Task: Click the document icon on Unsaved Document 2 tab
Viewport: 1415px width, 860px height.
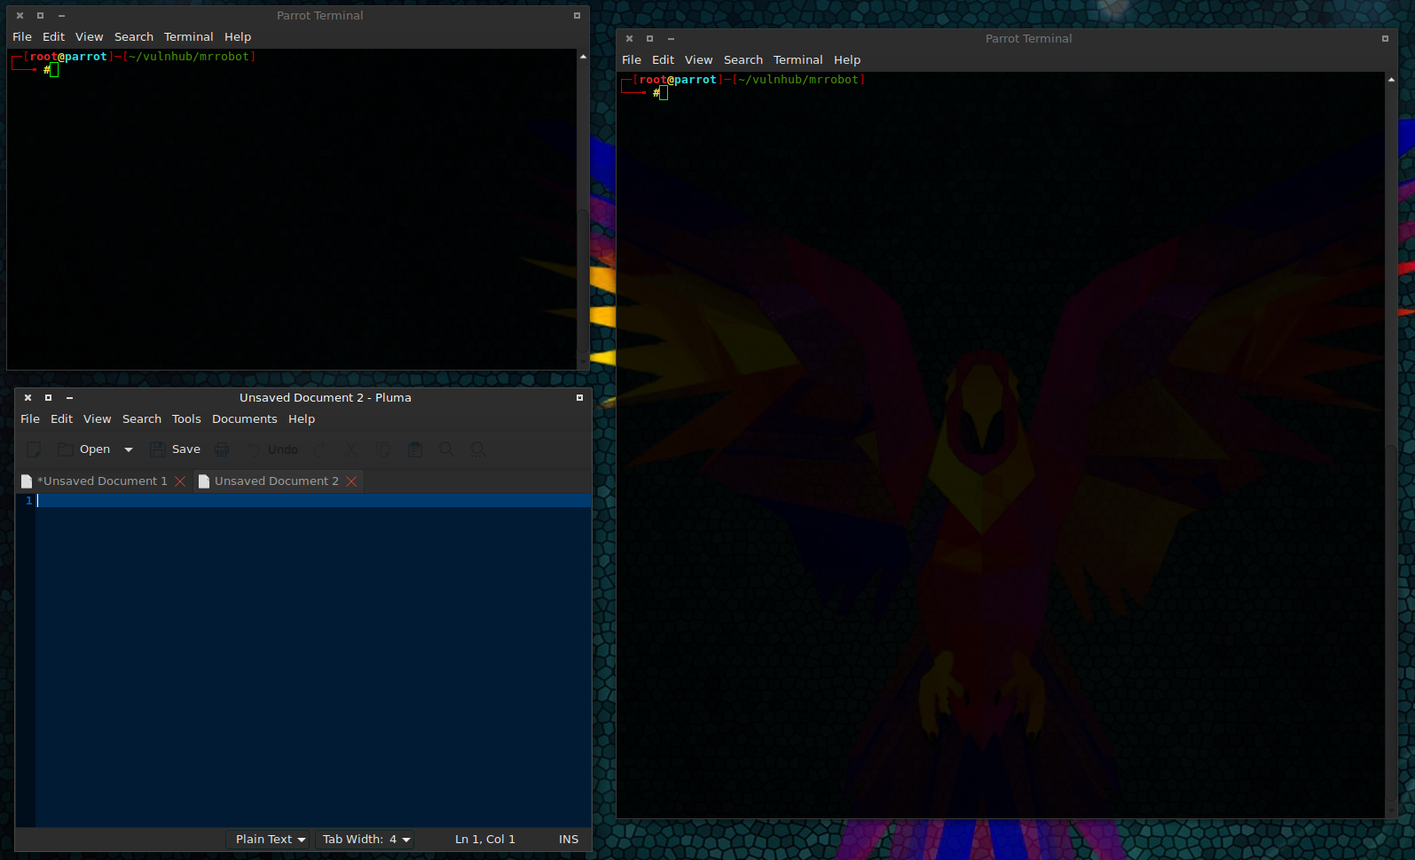Action: (x=204, y=481)
